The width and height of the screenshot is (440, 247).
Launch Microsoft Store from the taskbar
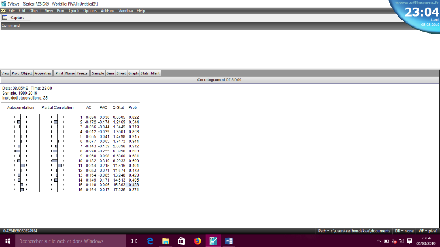[181, 241]
